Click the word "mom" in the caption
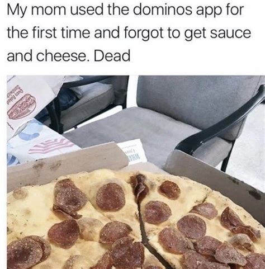 click(46, 12)
